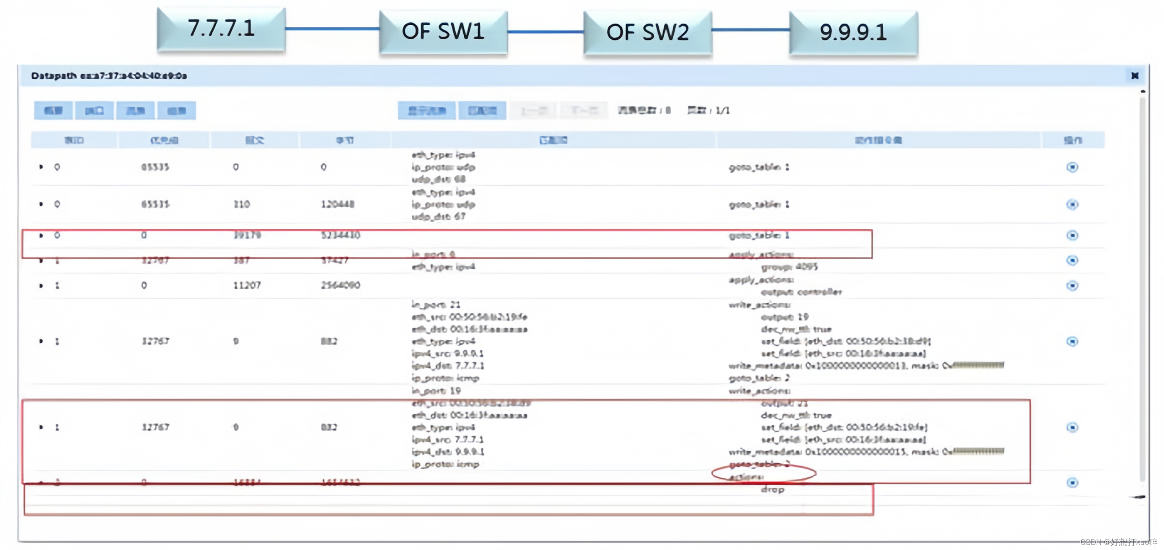Click action icon for group 4095 row
Viewport: 1164px width, 550px height.
pos(1072,260)
